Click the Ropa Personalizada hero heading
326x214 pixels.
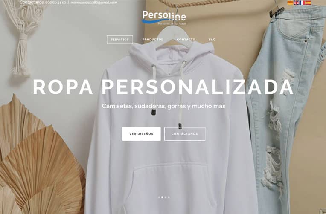(x=163, y=87)
